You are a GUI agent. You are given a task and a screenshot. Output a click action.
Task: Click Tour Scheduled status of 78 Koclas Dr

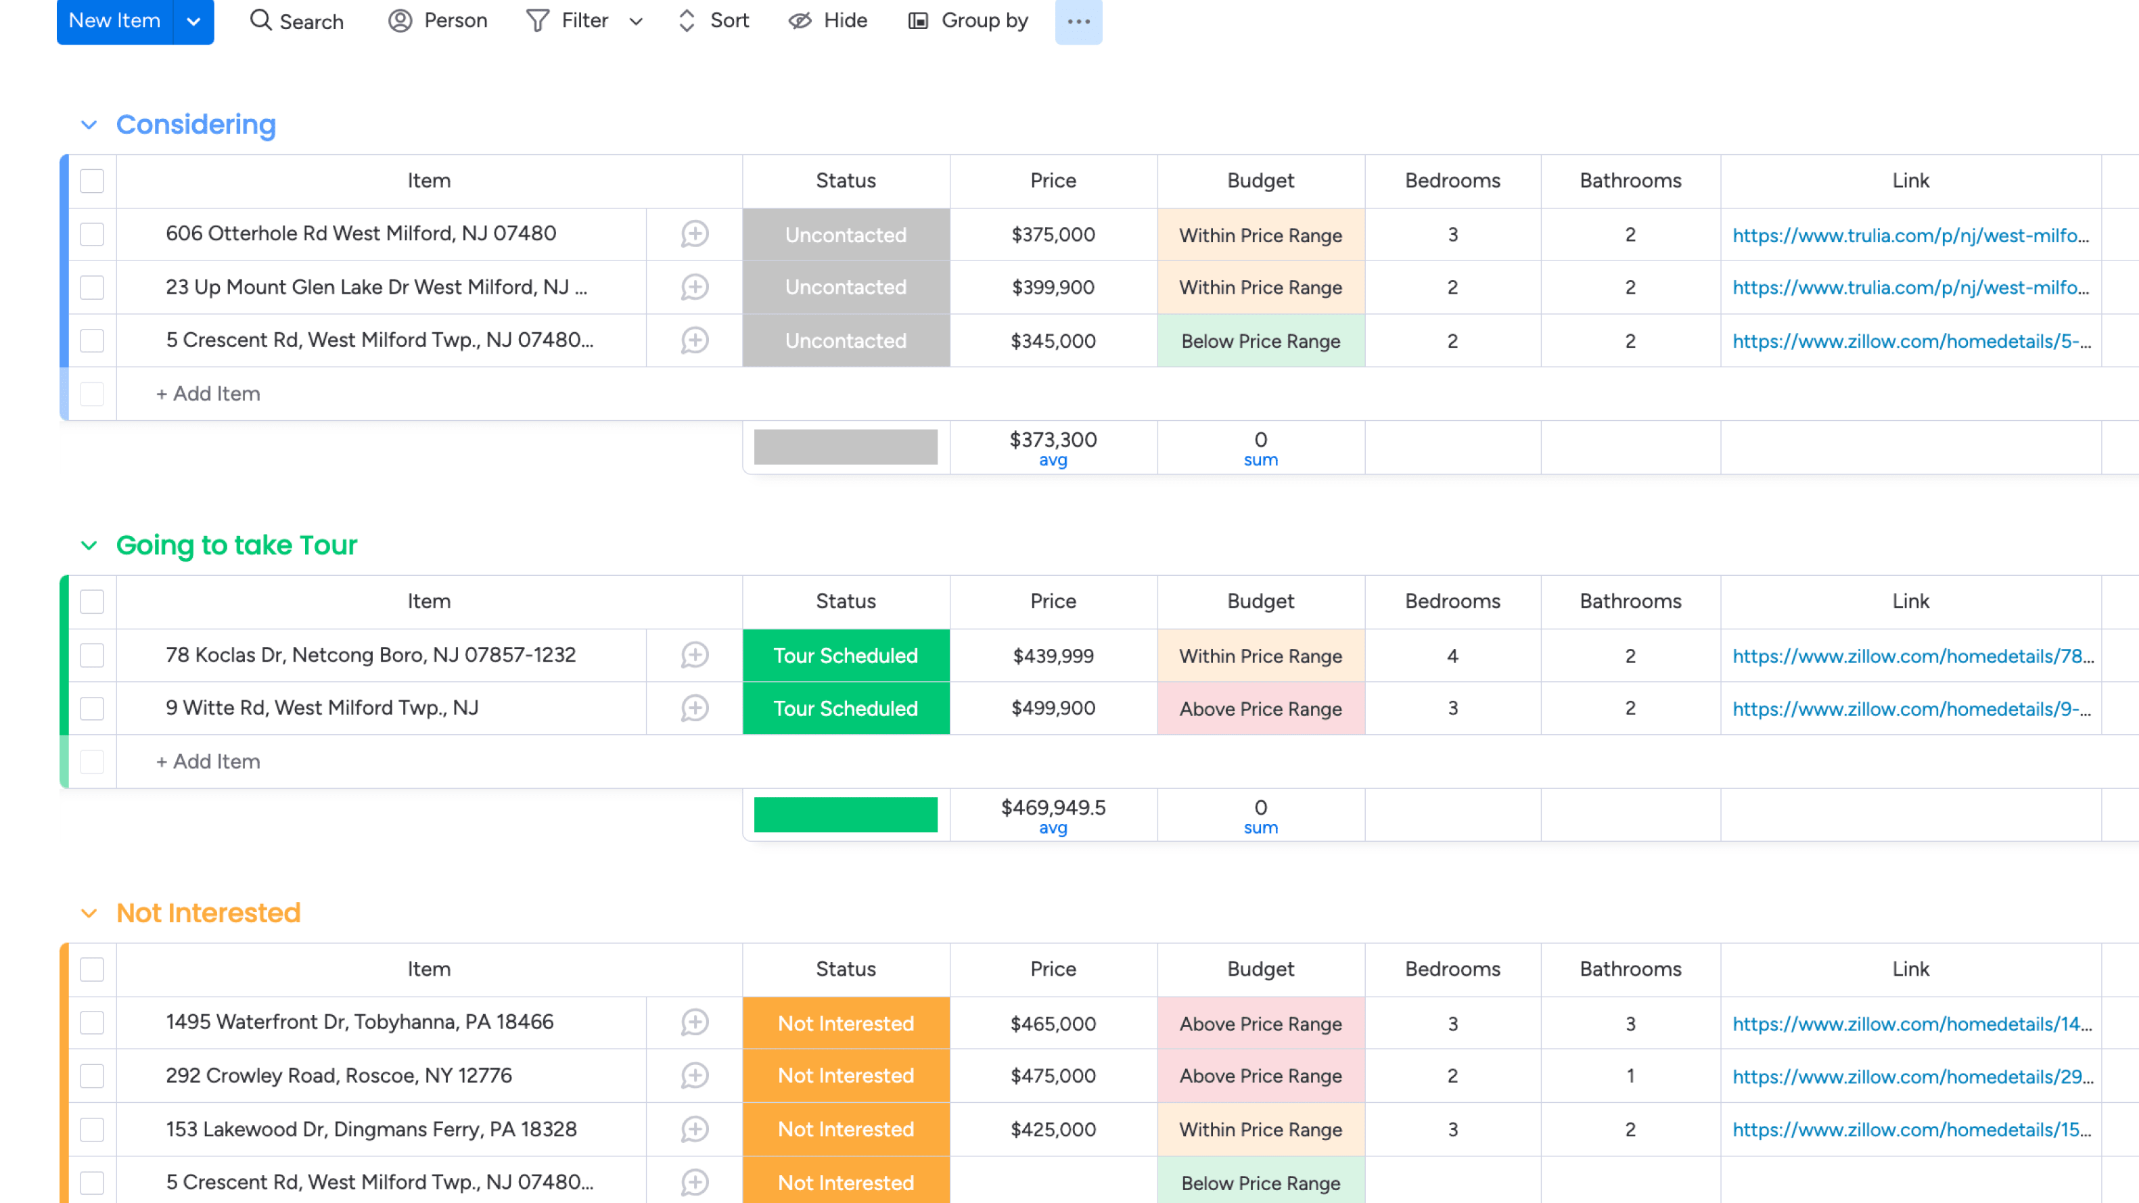pos(846,656)
